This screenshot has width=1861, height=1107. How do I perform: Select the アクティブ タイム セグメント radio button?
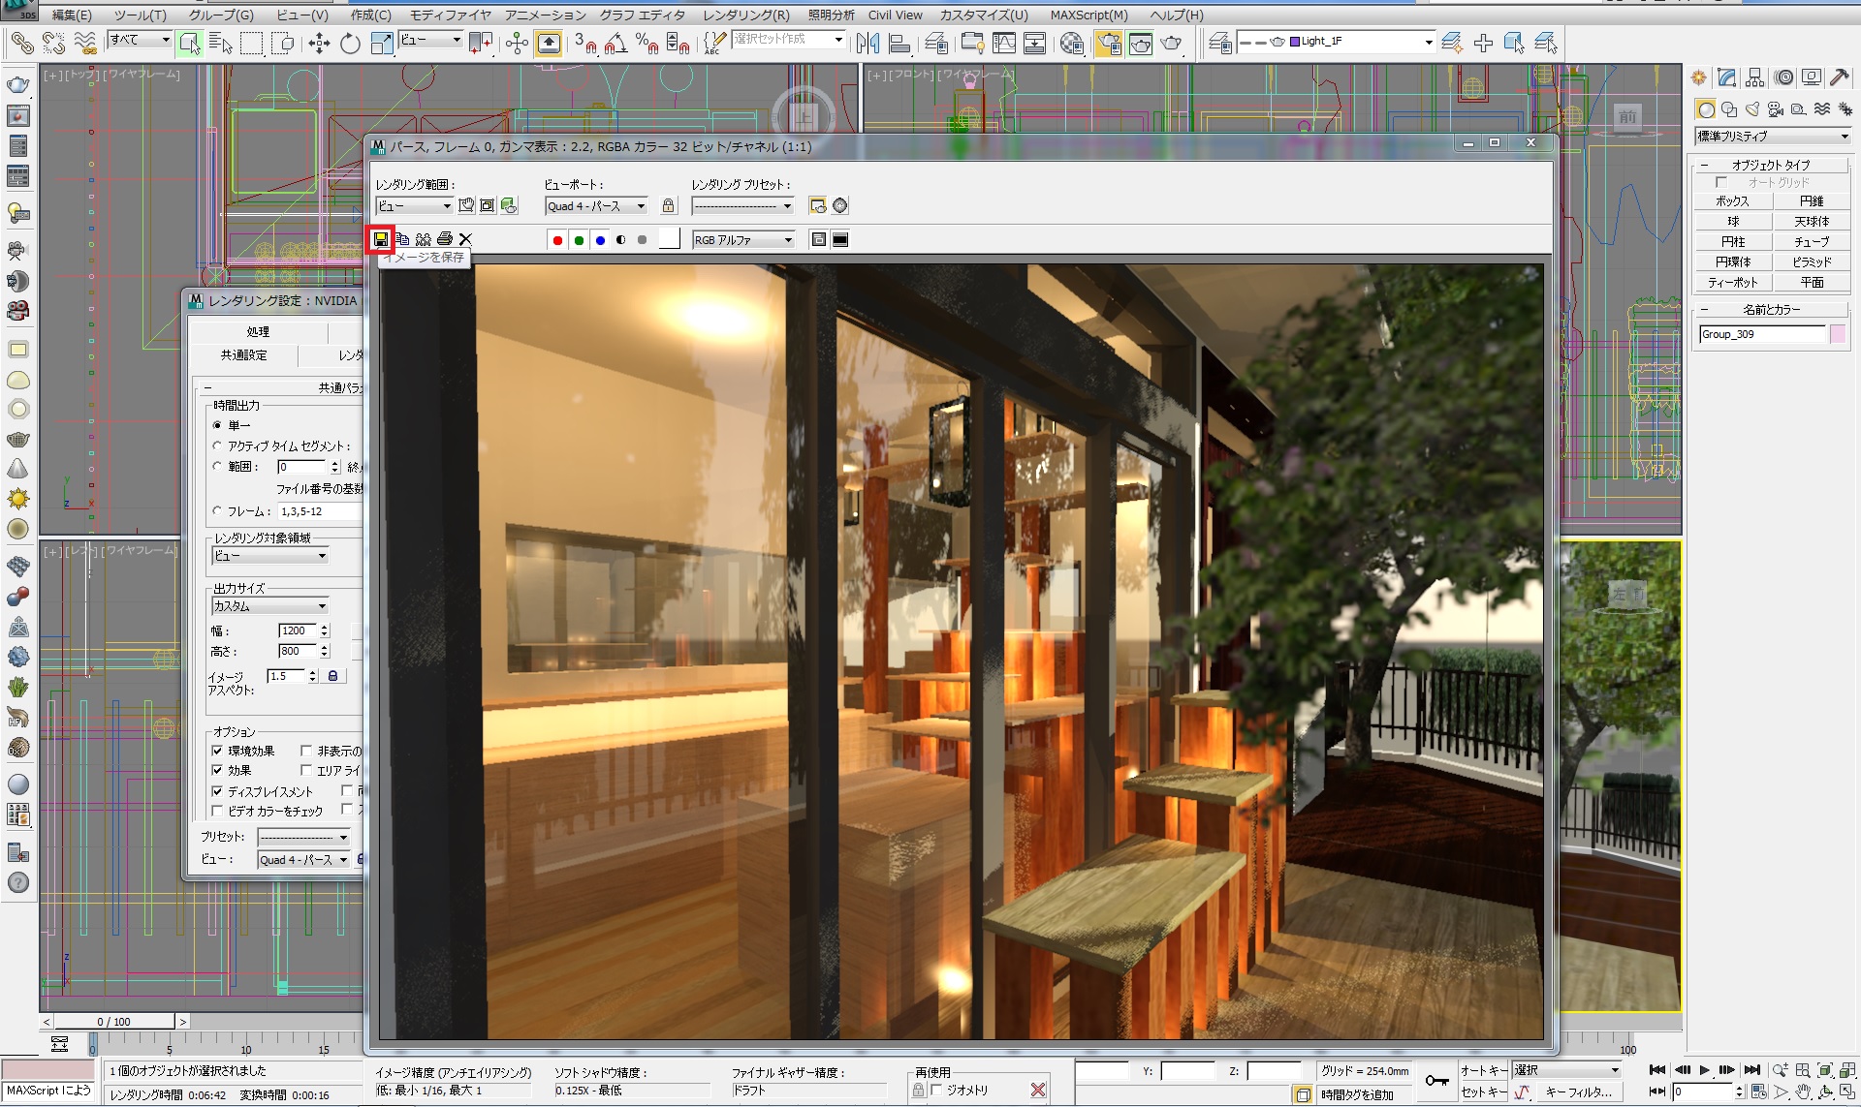(x=217, y=446)
